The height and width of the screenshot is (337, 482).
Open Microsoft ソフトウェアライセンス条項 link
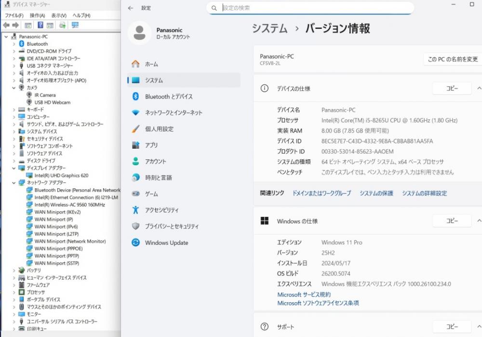point(318,303)
